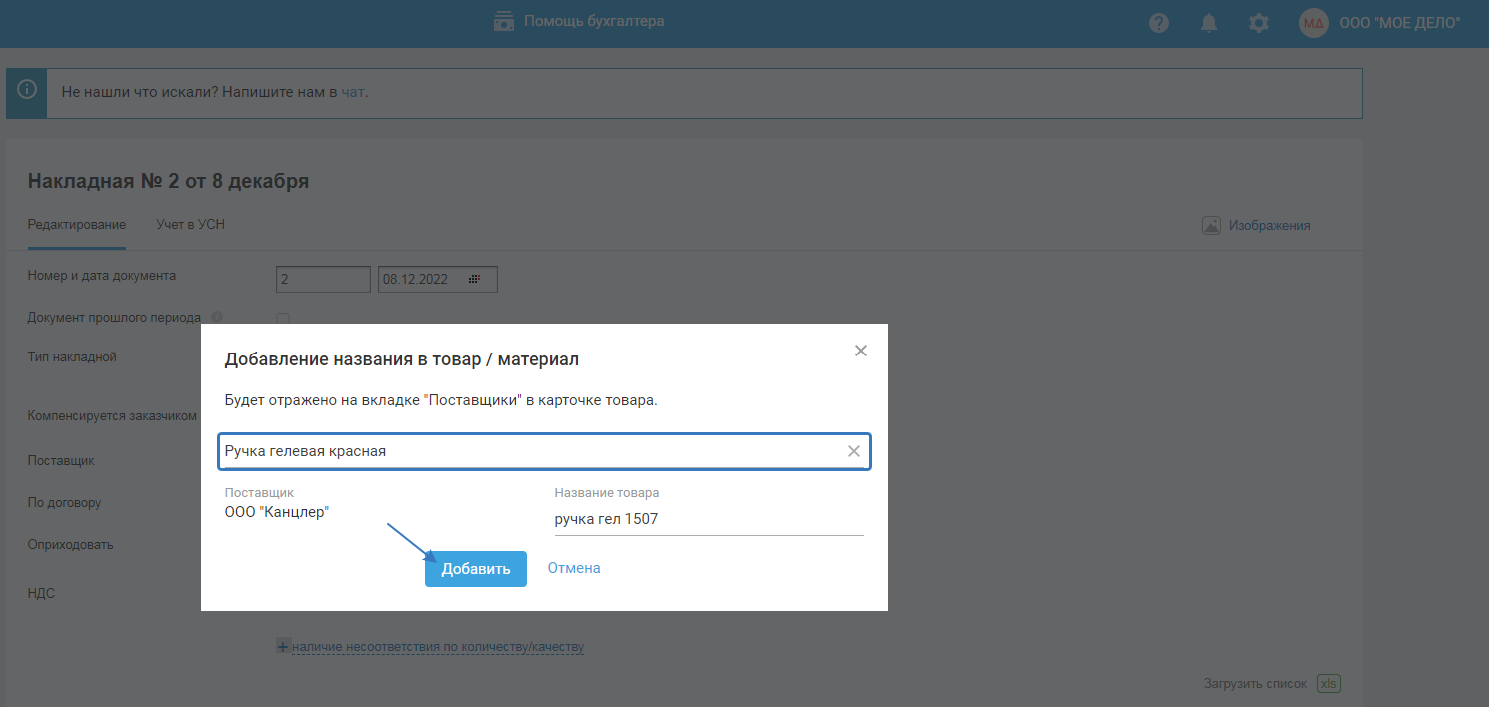Click the hint icon next to Документ прошлого периода
The height and width of the screenshot is (707, 1489).
click(217, 317)
